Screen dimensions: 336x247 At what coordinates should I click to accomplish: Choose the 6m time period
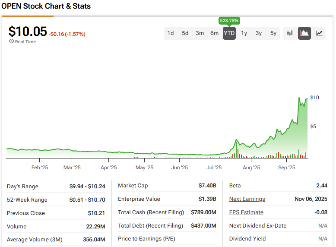[x=214, y=33]
